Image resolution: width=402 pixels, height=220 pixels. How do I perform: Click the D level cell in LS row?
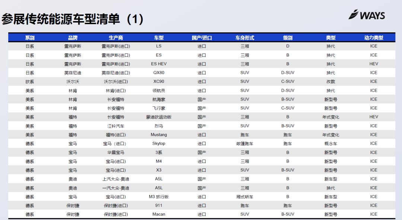[288, 46]
